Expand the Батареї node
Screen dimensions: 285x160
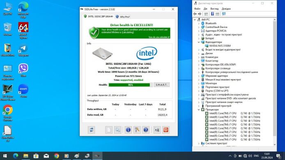(199, 38)
